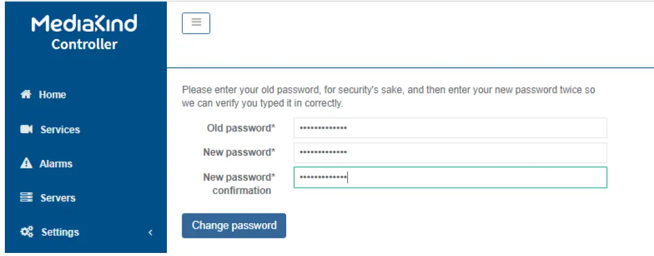Click the Alarms warning triangle icon

pyautogui.click(x=26, y=164)
